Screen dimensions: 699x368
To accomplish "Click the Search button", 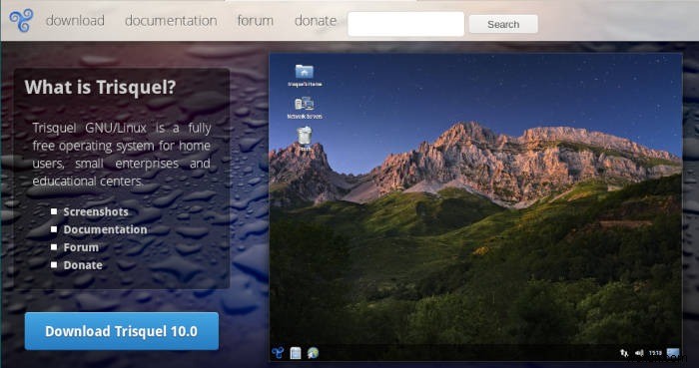I will click(x=503, y=24).
